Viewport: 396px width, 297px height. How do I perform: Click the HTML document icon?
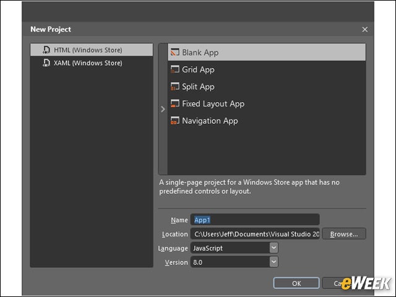[46, 49]
